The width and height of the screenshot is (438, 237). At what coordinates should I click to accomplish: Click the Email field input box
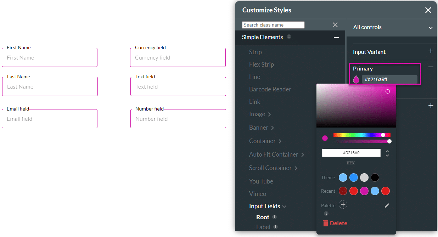click(x=50, y=119)
